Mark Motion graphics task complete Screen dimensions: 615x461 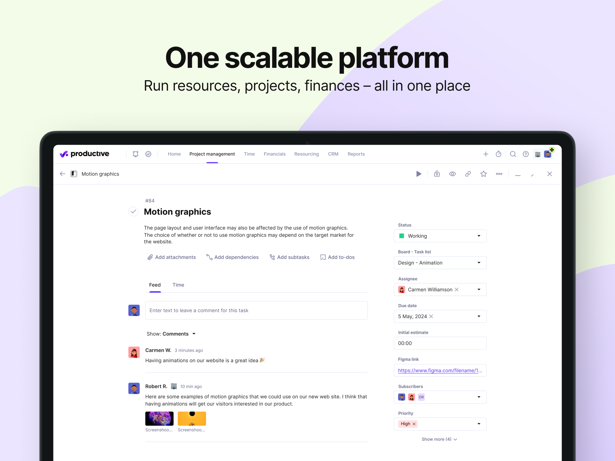point(133,212)
